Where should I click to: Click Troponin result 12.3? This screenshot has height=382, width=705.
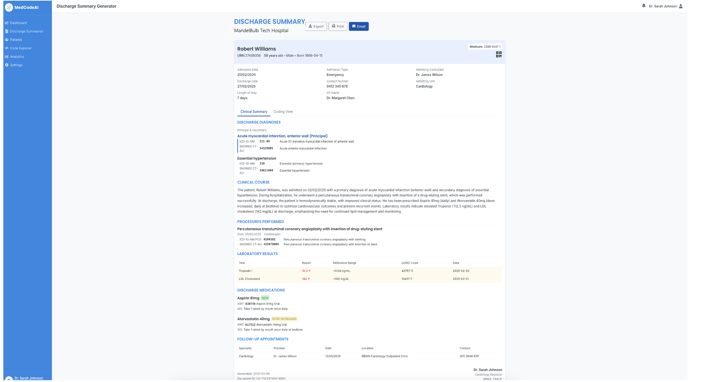306,271
